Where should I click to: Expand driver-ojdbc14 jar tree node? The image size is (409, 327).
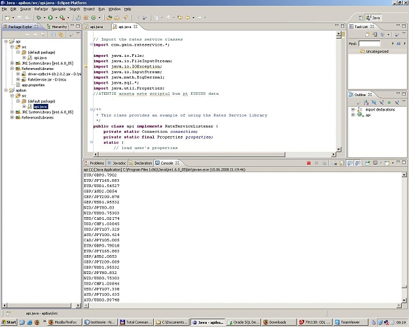pos(18,74)
